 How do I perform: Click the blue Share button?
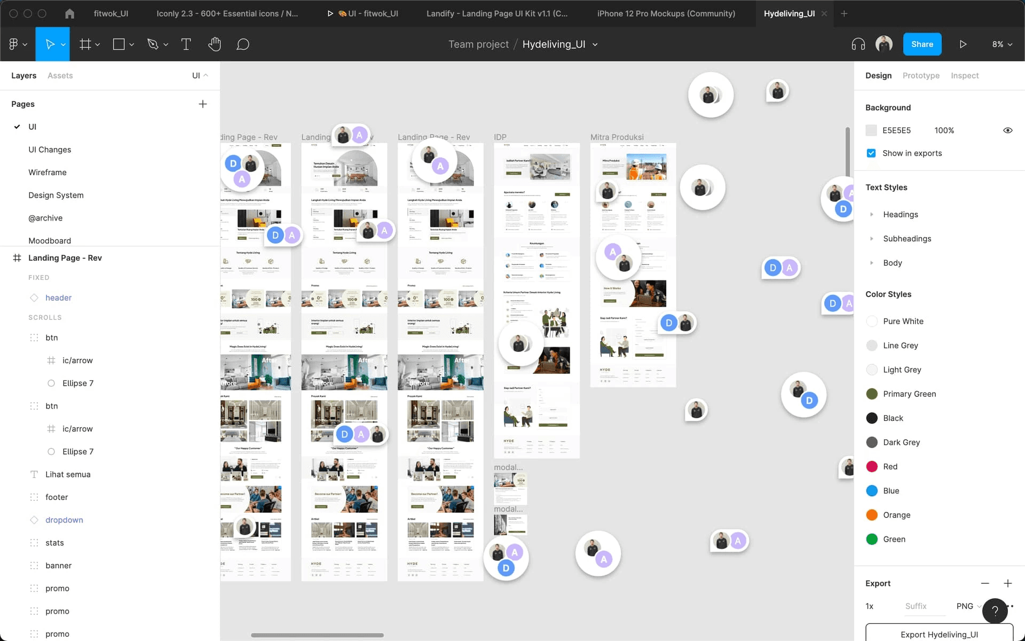pyautogui.click(x=922, y=44)
